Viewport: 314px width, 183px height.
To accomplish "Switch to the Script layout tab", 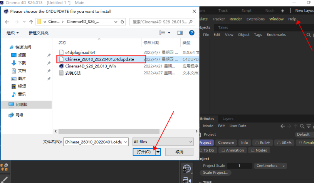I will coord(246,11).
